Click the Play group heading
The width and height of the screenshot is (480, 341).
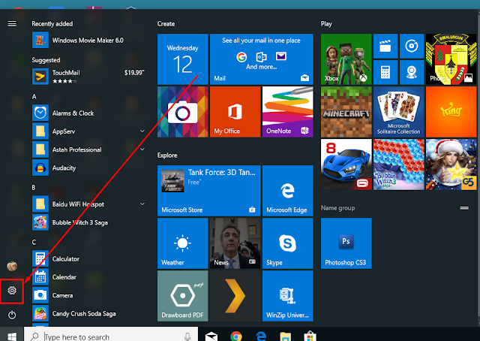point(326,24)
